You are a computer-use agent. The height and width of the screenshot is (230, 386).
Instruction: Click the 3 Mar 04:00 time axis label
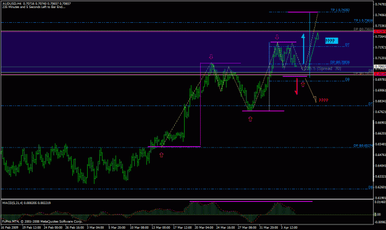(x=95, y=228)
